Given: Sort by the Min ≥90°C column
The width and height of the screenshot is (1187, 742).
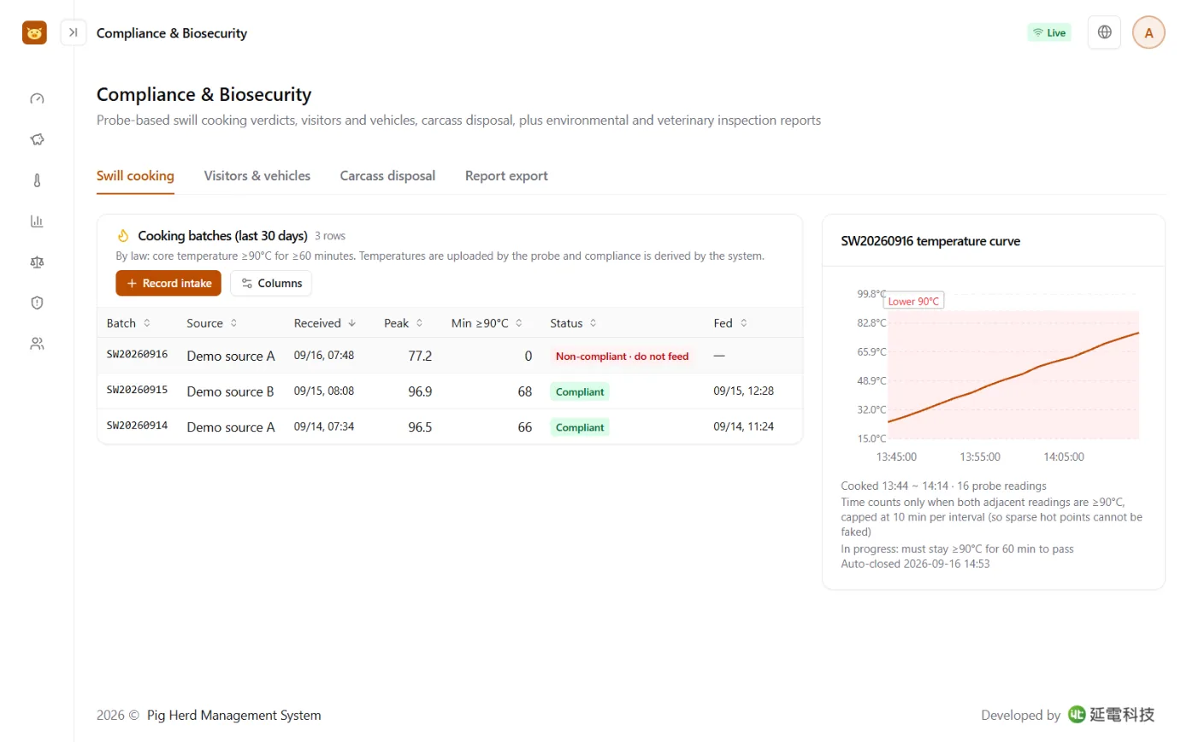Looking at the screenshot, I should [487, 323].
